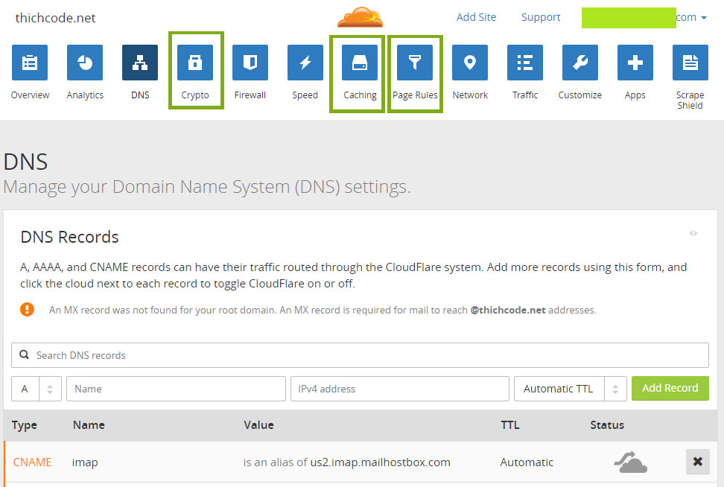Click the Status column header
Image resolution: width=724 pixels, height=487 pixels.
607,425
